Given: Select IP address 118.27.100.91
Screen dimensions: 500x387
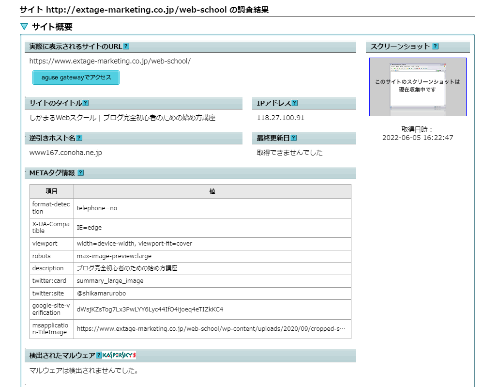Looking at the screenshot, I should point(281,118).
